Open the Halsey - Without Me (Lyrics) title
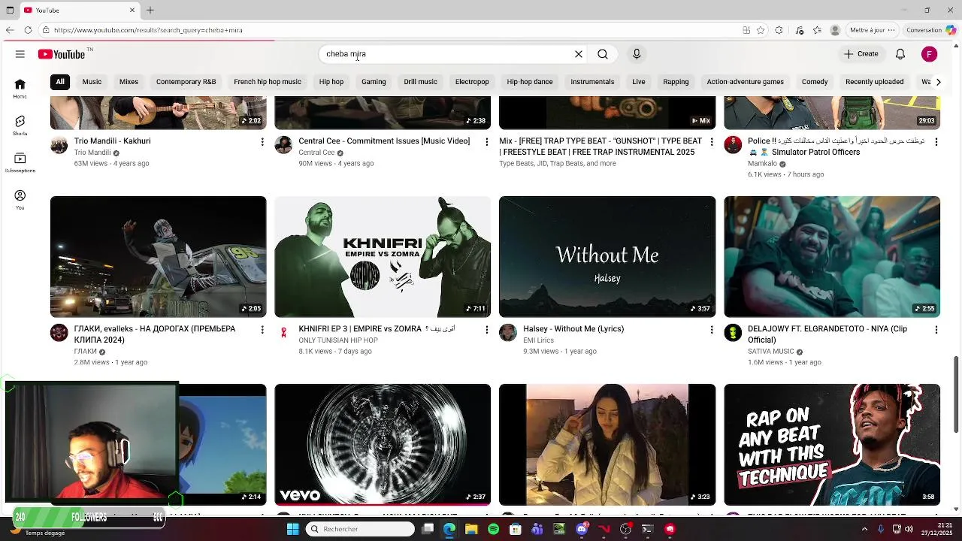 (573, 329)
